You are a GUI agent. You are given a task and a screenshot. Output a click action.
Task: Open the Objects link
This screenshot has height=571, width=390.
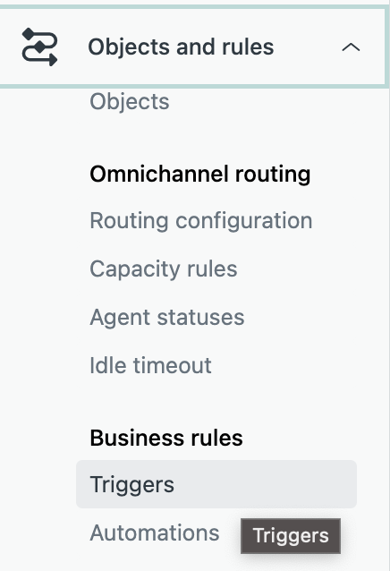coord(130,101)
